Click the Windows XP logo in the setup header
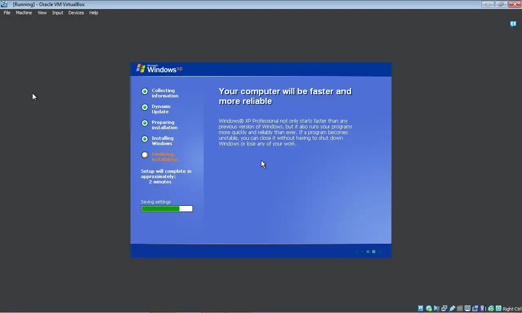The image size is (522, 313). 159,68
